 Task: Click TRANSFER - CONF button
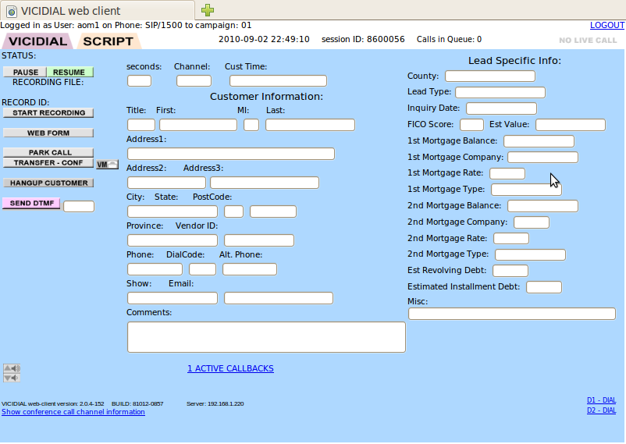click(x=48, y=163)
